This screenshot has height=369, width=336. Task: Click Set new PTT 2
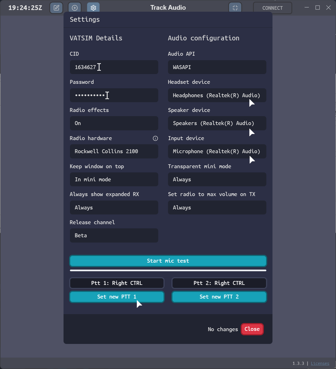[x=219, y=297]
